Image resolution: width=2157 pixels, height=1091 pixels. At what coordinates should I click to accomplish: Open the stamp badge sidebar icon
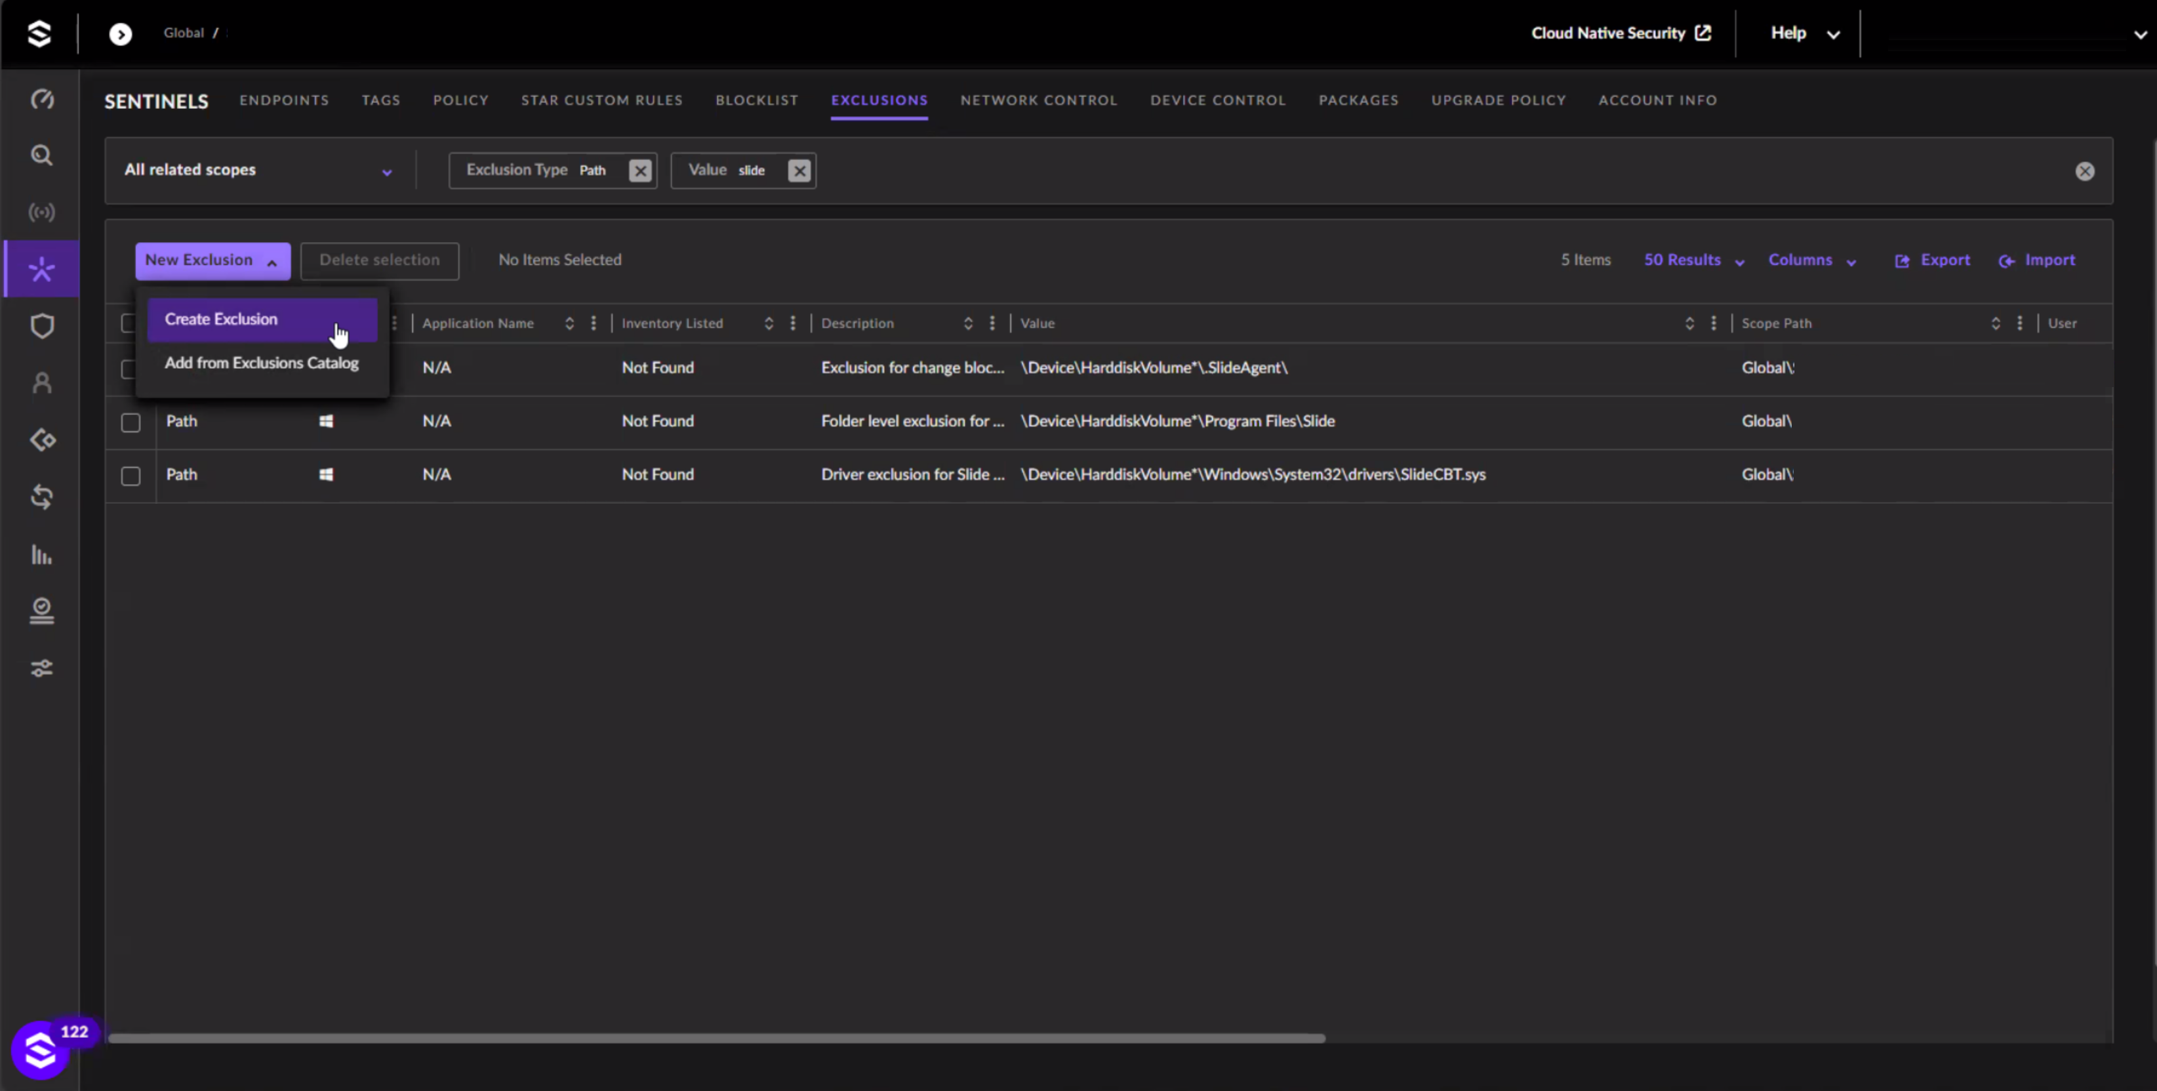(42, 611)
